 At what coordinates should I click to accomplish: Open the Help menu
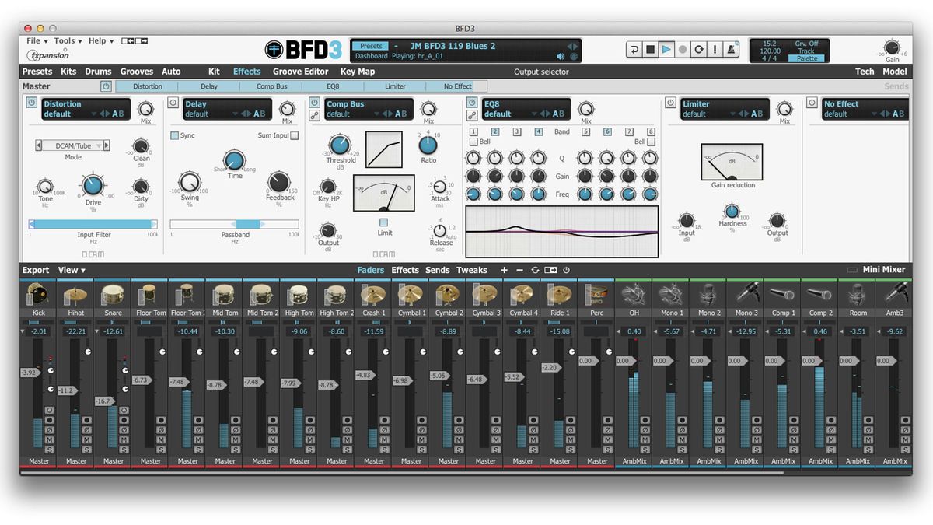(100, 41)
